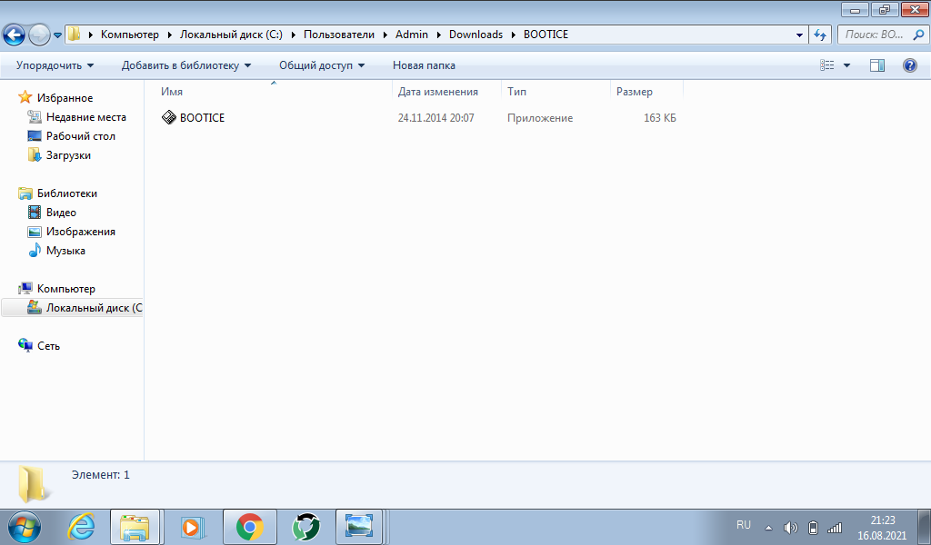Image resolution: width=931 pixels, height=545 pixels.
Task: Open Загрузки in favorites
Action: click(68, 154)
